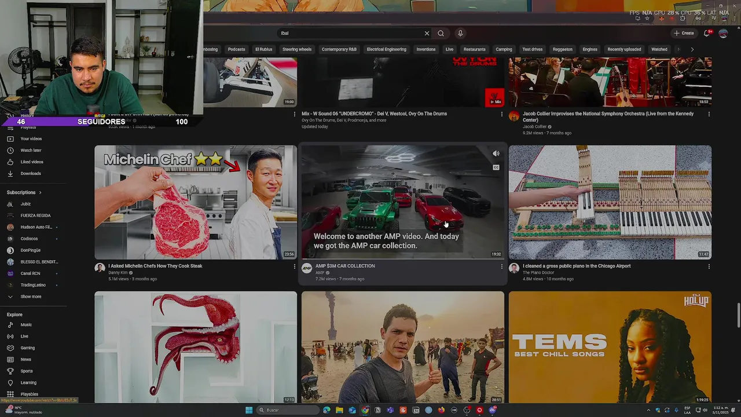Screen dimensions: 741x417
Task: Open Music in Explore section
Action: [26, 325]
